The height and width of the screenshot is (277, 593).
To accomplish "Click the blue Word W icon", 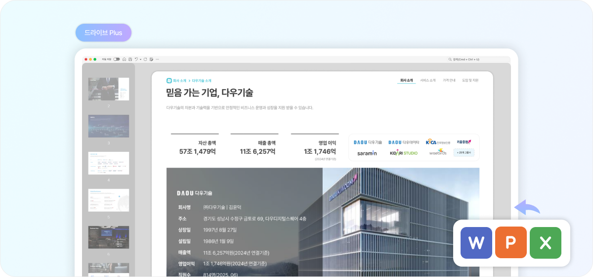I will coord(476,243).
